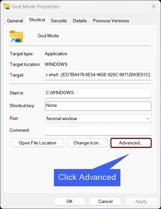The height and width of the screenshot is (209, 161).
Task: Close the God Mode Properties dialog
Action: [154, 6]
